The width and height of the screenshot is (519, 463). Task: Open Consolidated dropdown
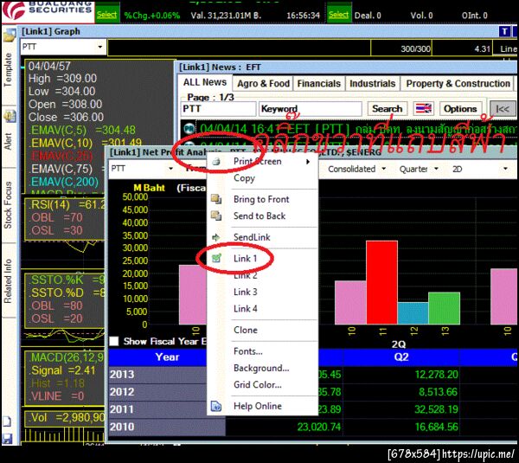[383, 169]
